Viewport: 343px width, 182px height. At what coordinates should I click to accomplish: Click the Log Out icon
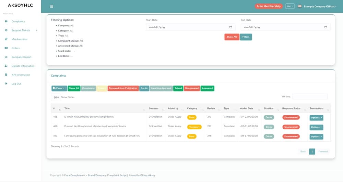point(6,84)
